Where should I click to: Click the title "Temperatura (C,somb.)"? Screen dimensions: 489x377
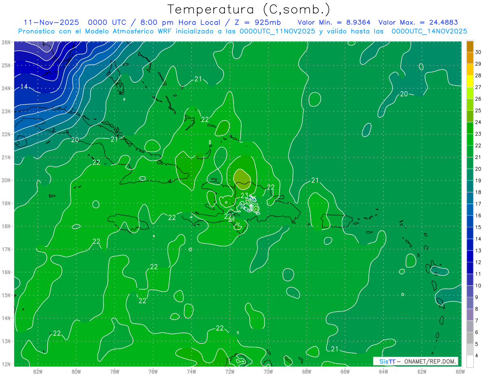pos(249,9)
